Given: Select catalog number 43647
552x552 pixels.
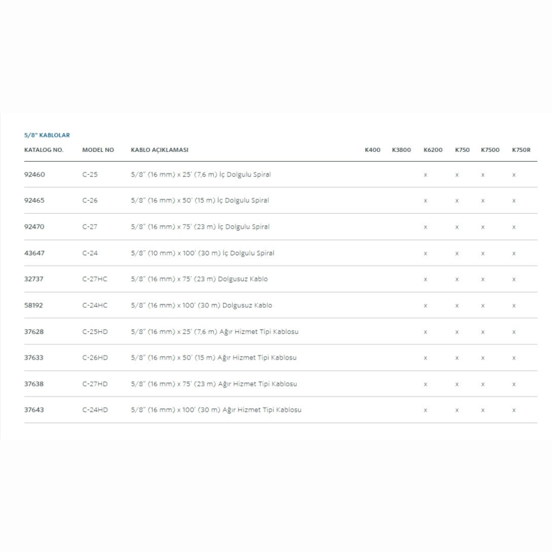Looking at the screenshot, I should pos(34,253).
